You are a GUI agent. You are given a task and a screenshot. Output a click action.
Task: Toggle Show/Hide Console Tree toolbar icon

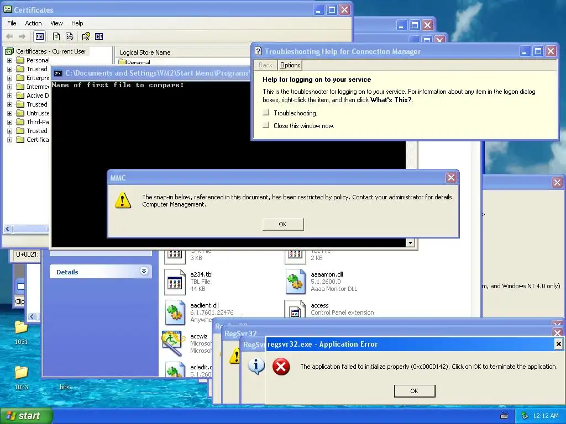click(39, 36)
